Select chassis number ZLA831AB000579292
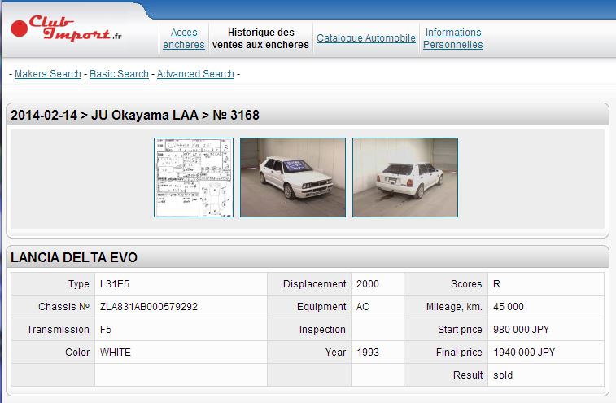The height and width of the screenshot is (403, 616). (149, 307)
